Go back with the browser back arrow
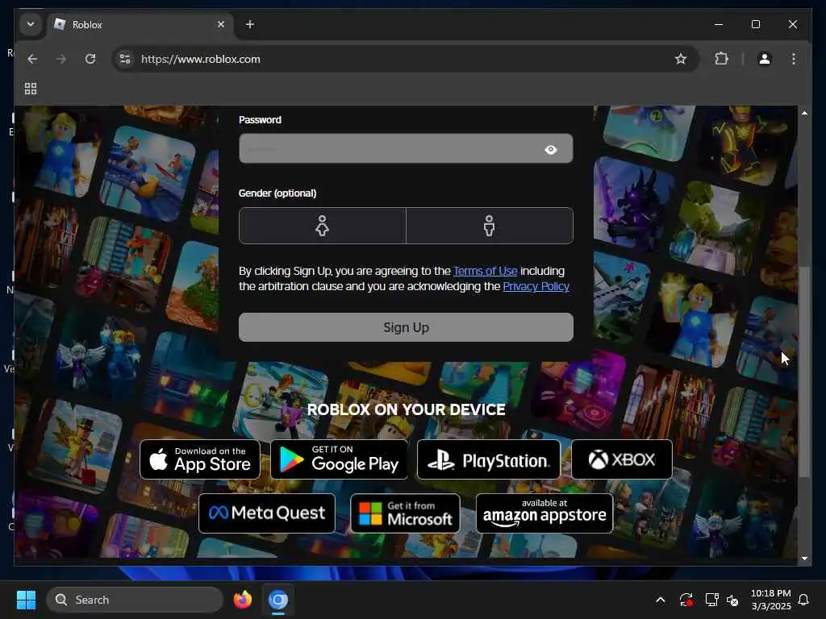826x619 pixels. [x=32, y=59]
